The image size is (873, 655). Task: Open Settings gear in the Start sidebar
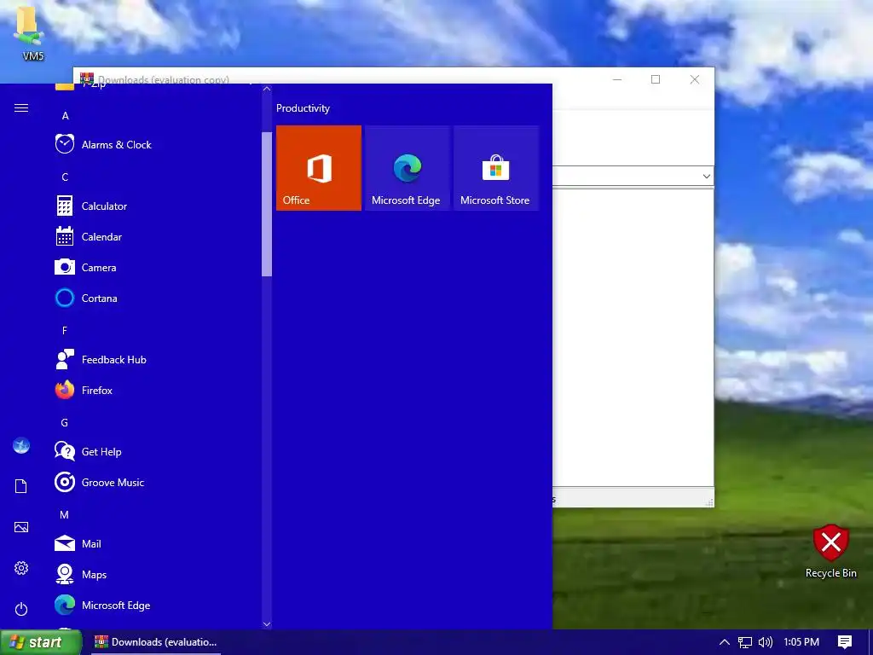(21, 568)
